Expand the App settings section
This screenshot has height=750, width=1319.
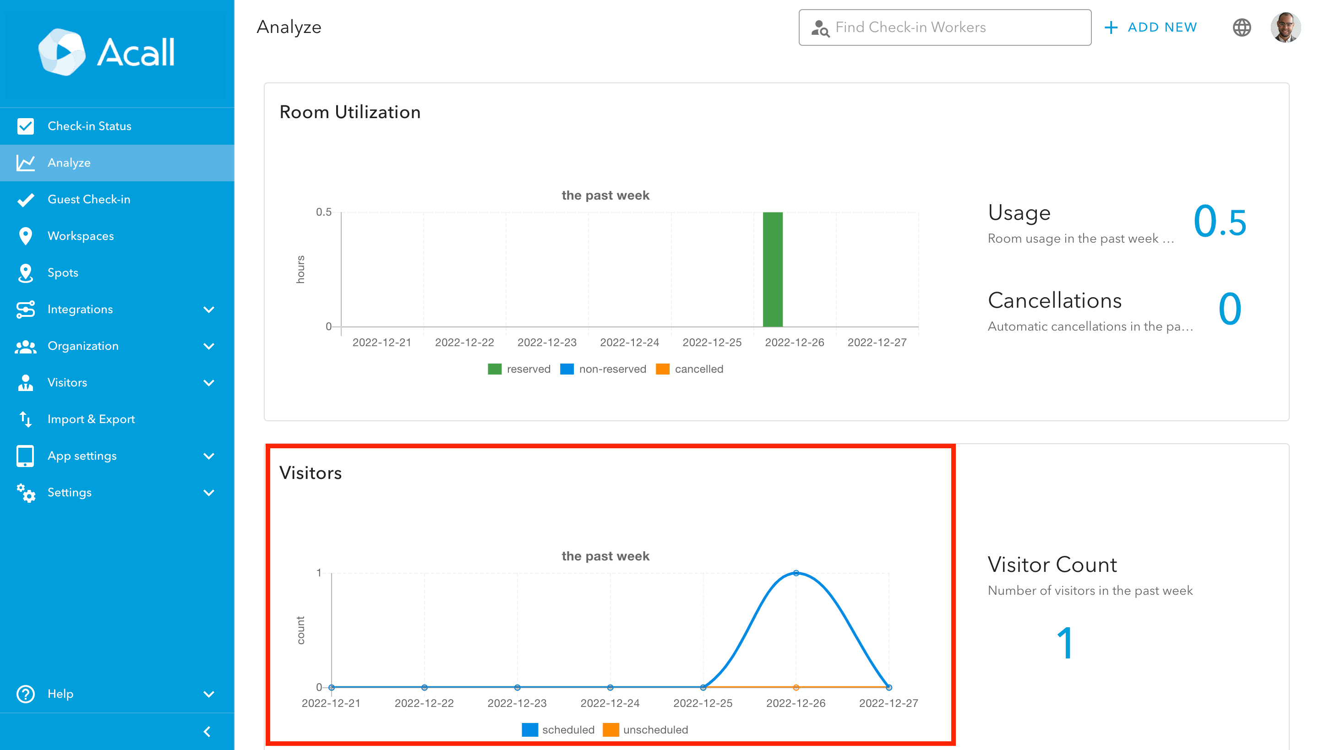[x=209, y=456]
